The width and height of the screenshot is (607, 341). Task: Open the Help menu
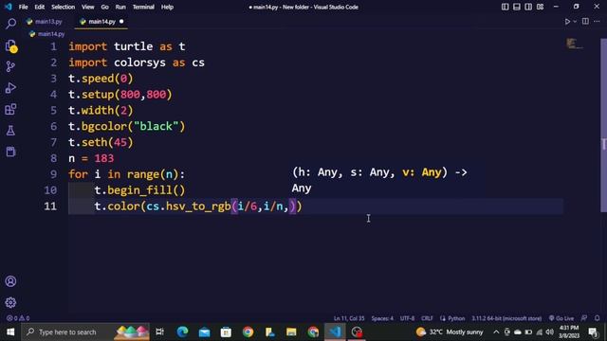167,7
